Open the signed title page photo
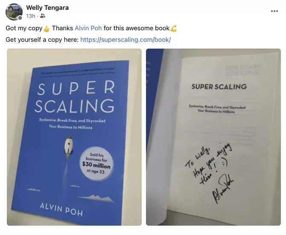The width and height of the screenshot is (286, 235). (213, 137)
